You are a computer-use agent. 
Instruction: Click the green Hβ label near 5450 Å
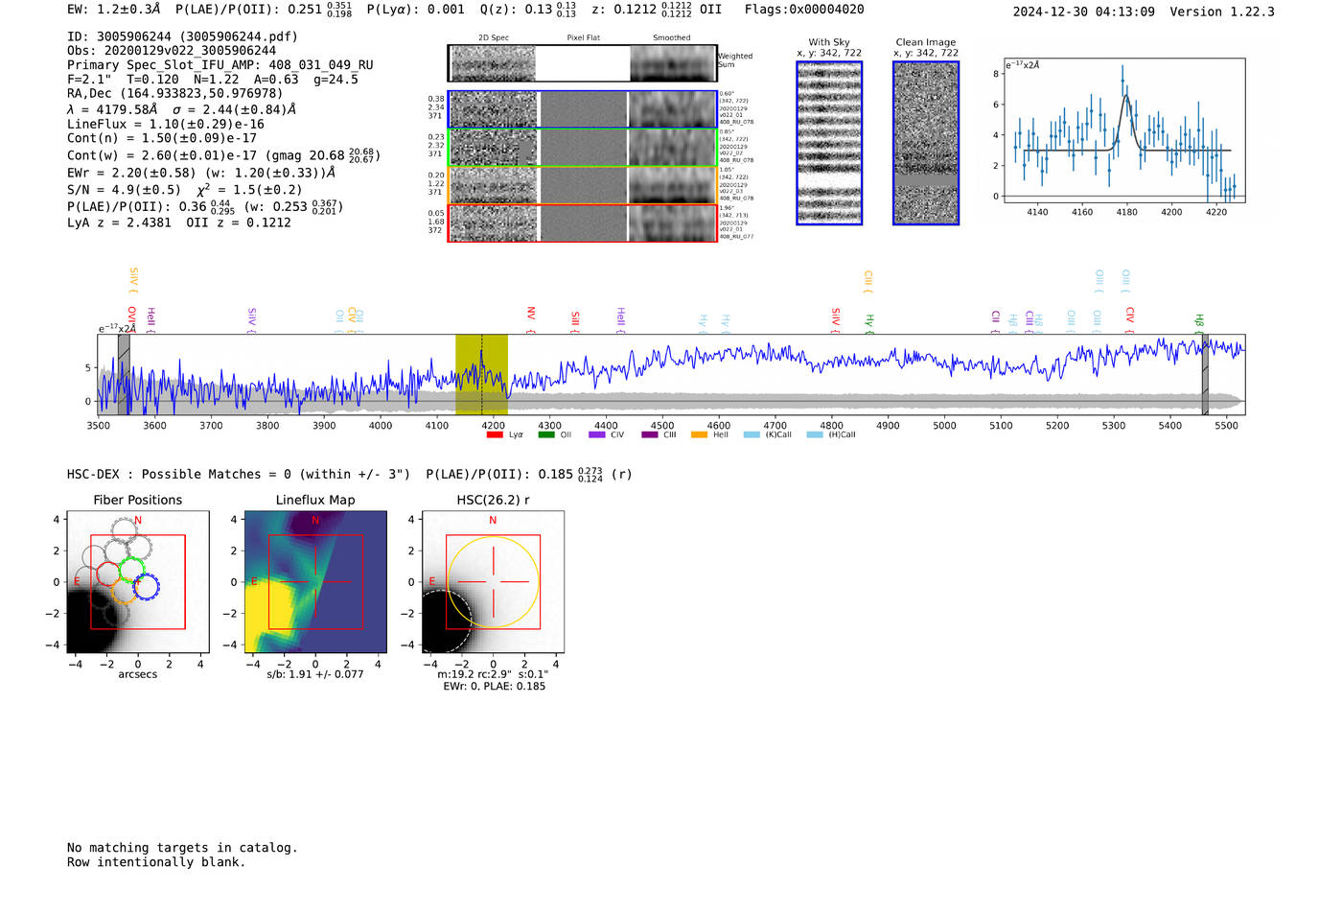click(1198, 320)
